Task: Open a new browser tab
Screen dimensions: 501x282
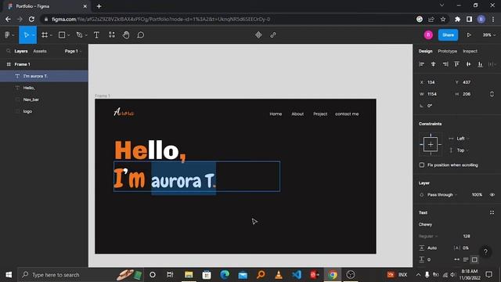Action: click(x=99, y=6)
